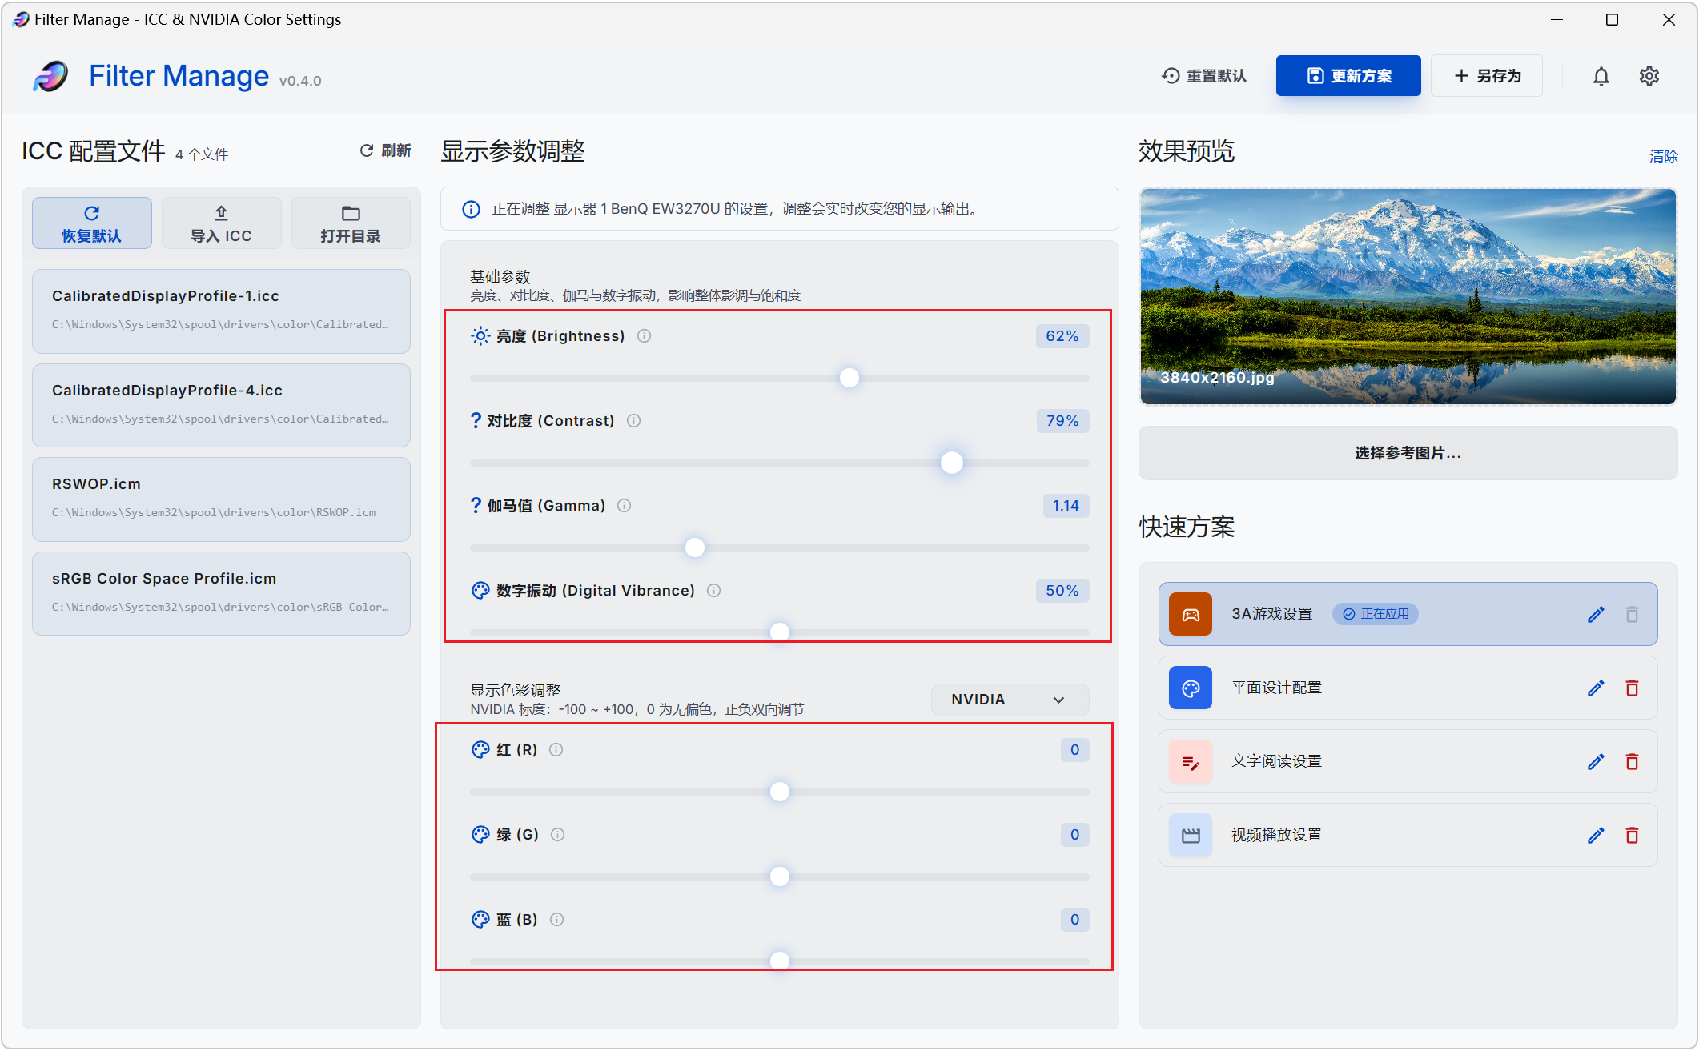Click the pink text icon of 文字阅读设置

(1191, 762)
